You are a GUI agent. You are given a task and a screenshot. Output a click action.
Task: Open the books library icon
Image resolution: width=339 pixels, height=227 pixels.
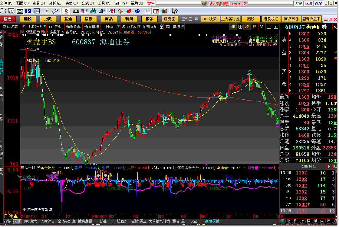pos(165,11)
